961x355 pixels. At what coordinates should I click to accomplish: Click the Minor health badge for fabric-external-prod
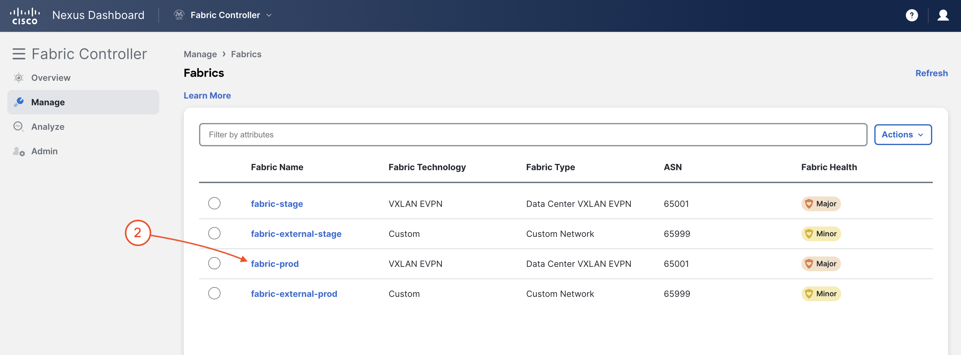pos(821,294)
